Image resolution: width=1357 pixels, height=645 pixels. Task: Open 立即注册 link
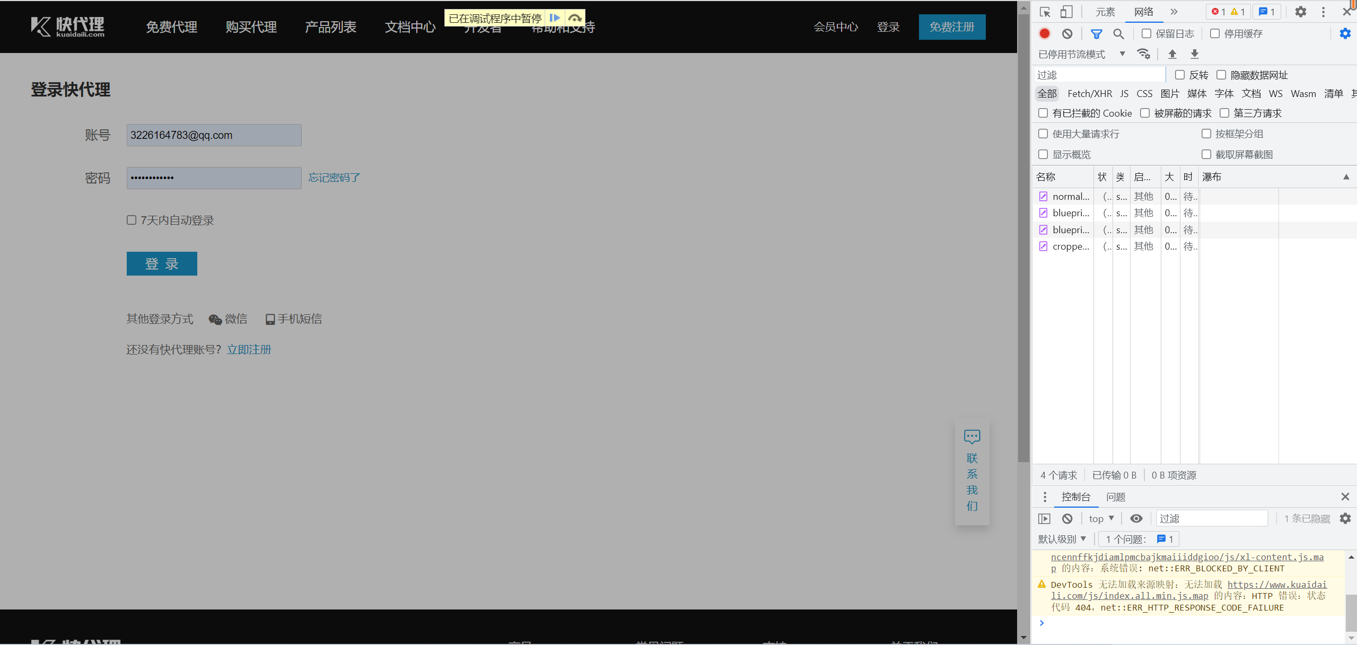pyautogui.click(x=249, y=349)
